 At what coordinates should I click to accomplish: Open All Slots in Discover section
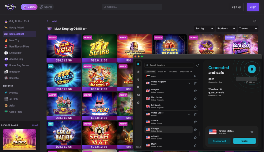[x=19, y=99]
